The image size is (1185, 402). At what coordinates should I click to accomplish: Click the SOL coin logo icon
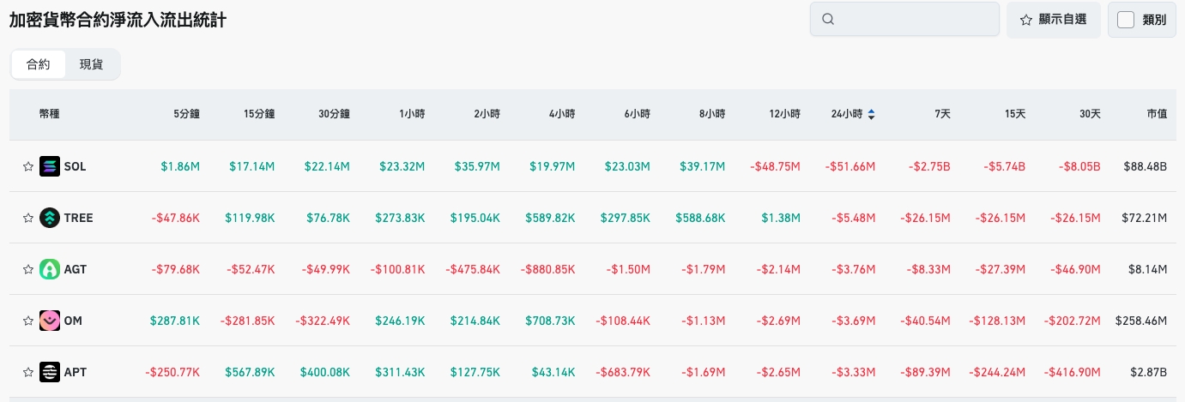(50, 166)
